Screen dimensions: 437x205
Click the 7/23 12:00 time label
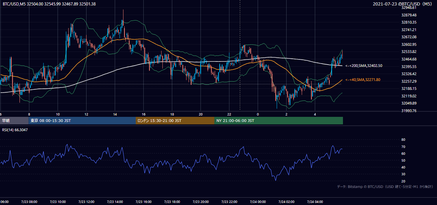86,202
